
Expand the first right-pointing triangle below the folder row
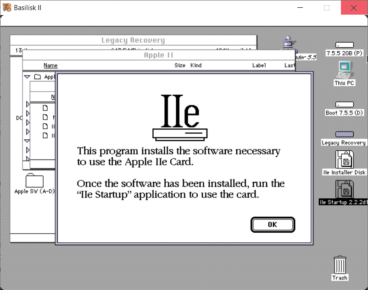[x=28, y=104]
